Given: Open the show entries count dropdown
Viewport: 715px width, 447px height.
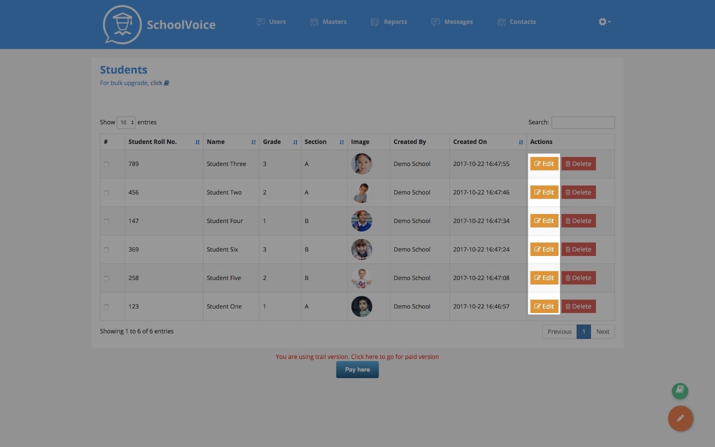Looking at the screenshot, I should [126, 122].
